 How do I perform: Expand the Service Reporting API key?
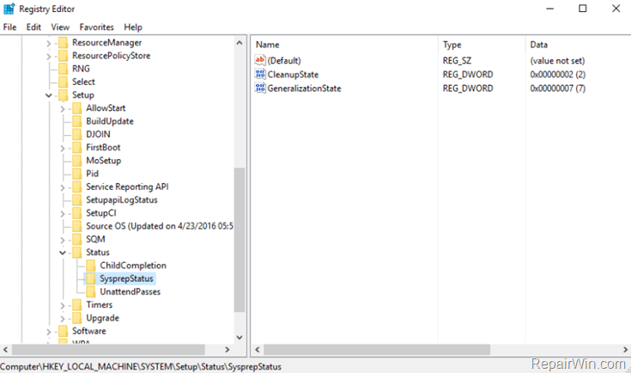click(63, 187)
